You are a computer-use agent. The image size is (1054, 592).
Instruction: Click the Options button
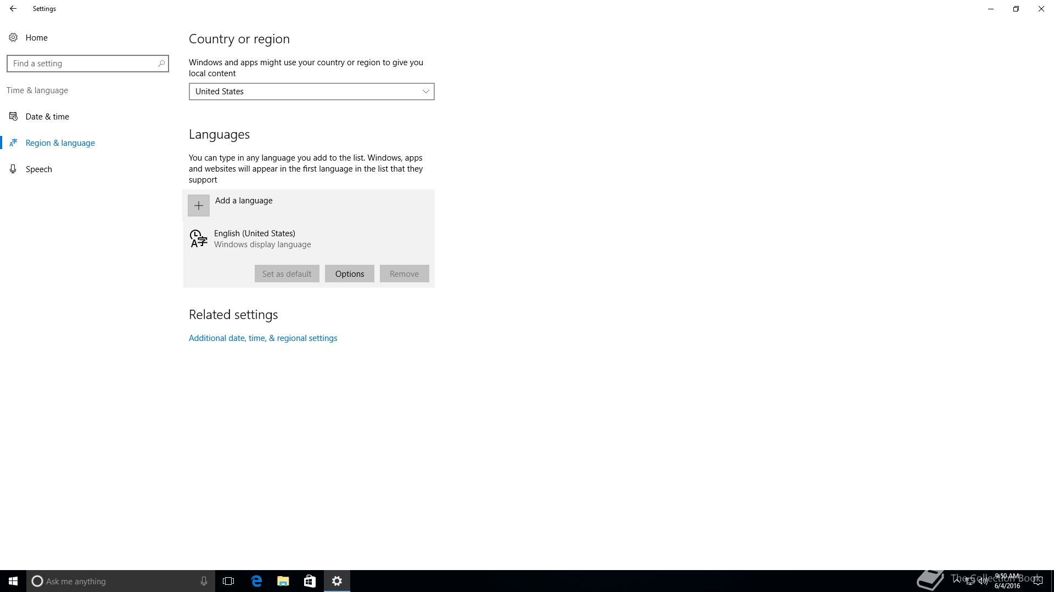click(x=349, y=274)
